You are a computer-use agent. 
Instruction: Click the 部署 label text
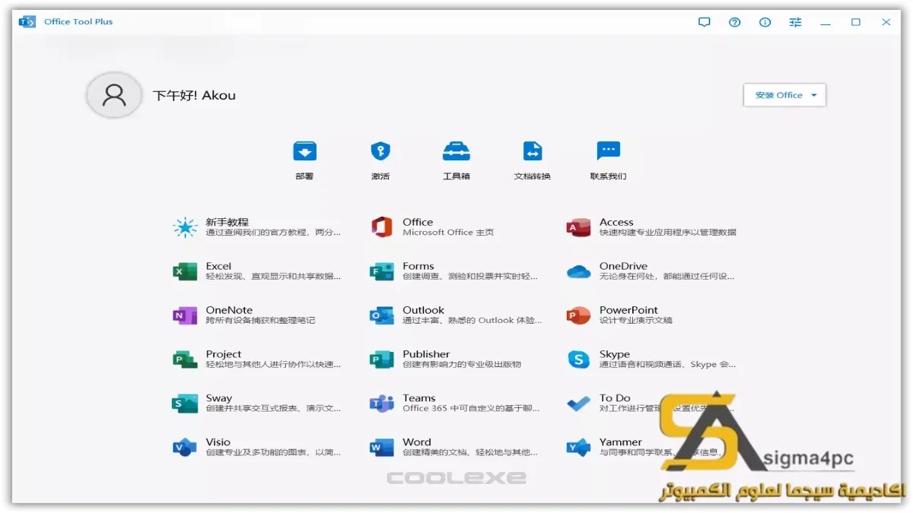(304, 176)
